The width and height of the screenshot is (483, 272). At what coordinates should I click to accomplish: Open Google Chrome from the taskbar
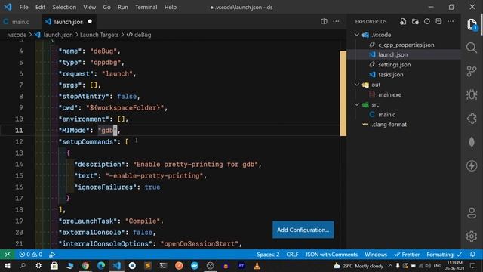85,265
